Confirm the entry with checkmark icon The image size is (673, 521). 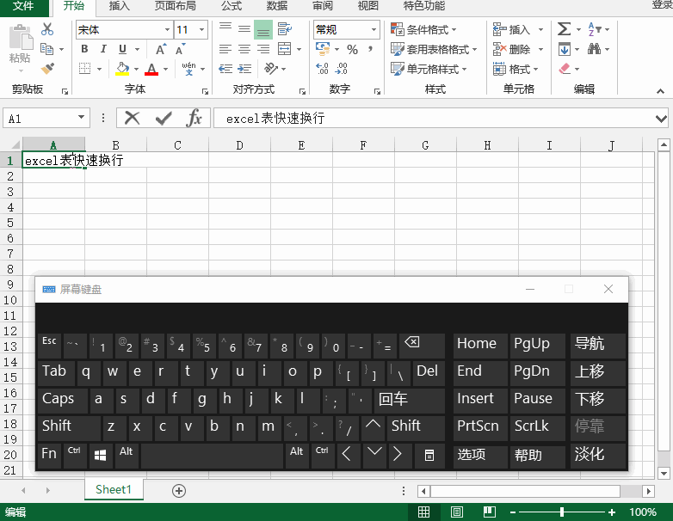pos(164,118)
